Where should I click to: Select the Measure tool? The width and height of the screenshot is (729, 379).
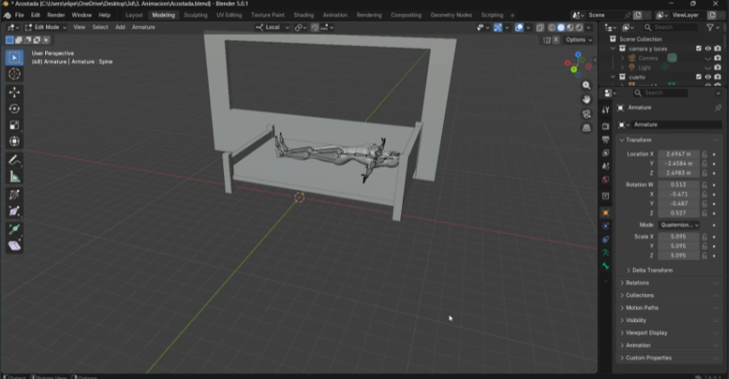(14, 176)
